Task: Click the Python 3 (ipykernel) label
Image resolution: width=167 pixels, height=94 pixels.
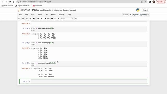Action: click(x=140, y=15)
